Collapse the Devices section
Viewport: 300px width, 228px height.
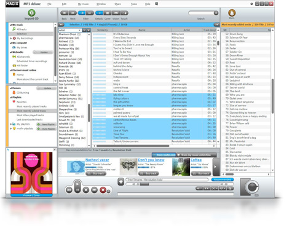[10, 88]
